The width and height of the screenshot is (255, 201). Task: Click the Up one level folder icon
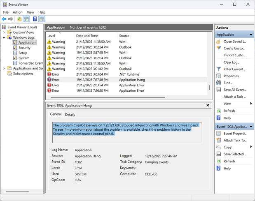19,19
